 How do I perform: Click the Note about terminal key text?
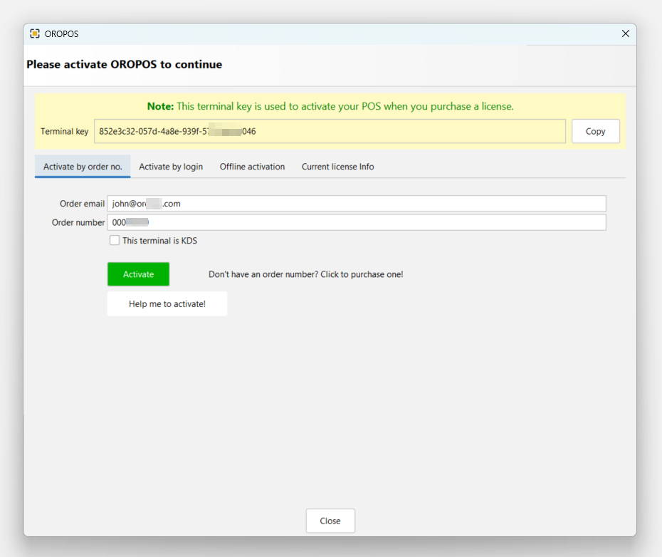click(330, 106)
